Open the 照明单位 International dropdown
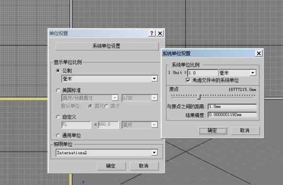Image resolution: width=283 pixels, height=185 pixels. [107, 153]
